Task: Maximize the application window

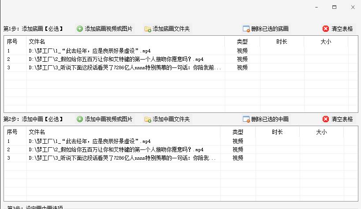Action: pos(334,7)
